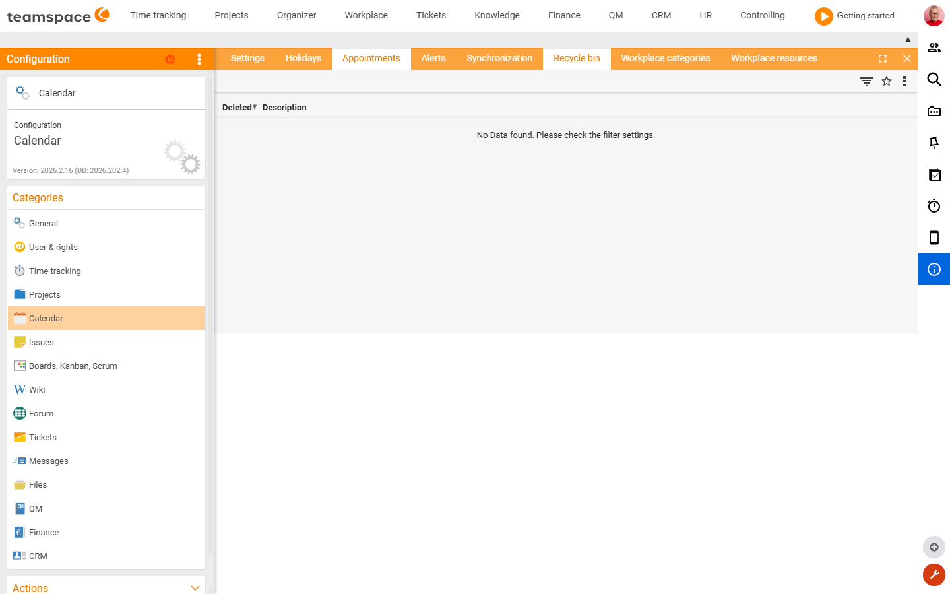The height and width of the screenshot is (594, 950).
Task: Open the Workplace resources tab
Action: click(x=774, y=58)
